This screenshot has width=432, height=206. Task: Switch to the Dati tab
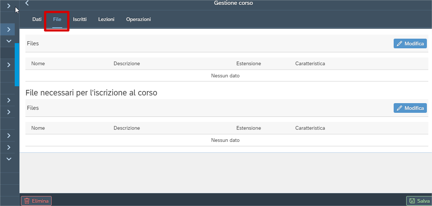point(37,19)
